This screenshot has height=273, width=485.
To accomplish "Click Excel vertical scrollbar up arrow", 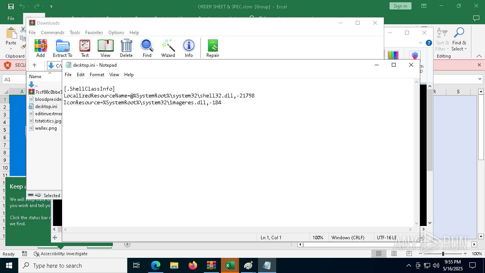I will [x=481, y=92].
